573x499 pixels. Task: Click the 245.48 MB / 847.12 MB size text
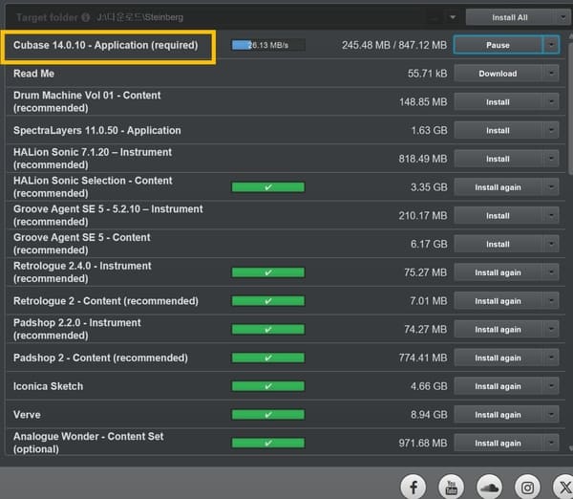394,45
